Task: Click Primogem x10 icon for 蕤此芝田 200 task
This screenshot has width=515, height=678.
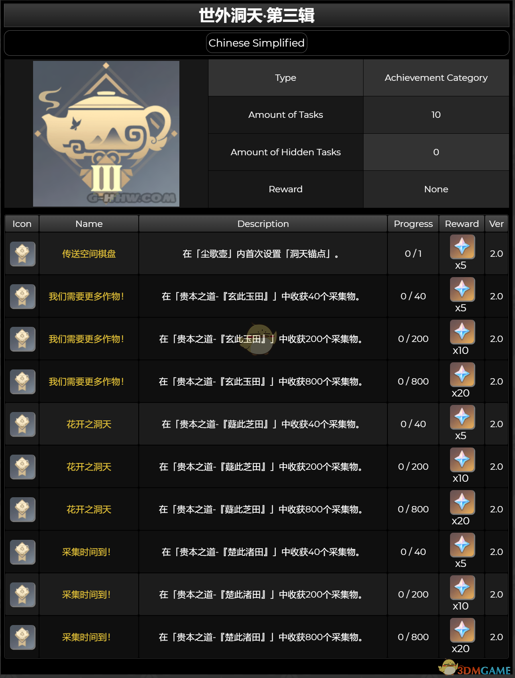Action: pyautogui.click(x=462, y=460)
